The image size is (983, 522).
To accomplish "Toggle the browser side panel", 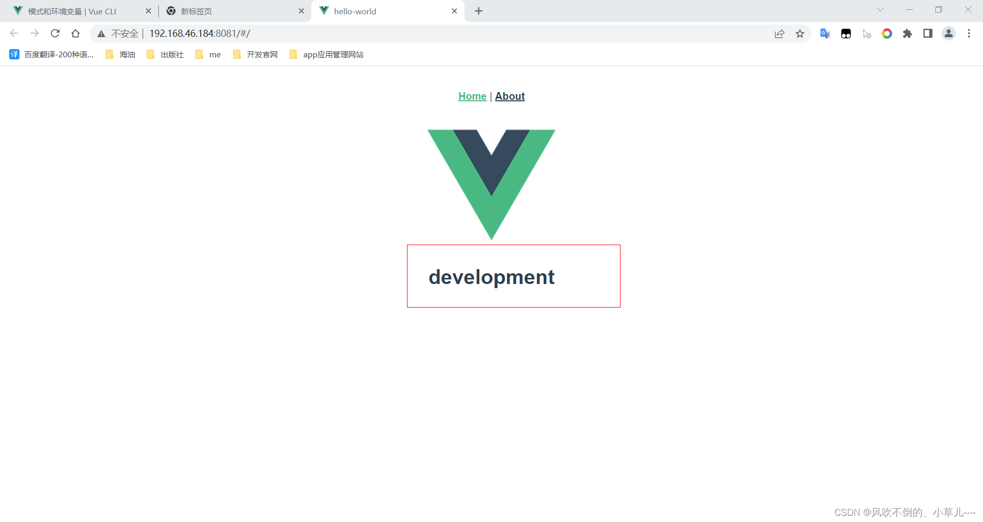I will point(928,33).
